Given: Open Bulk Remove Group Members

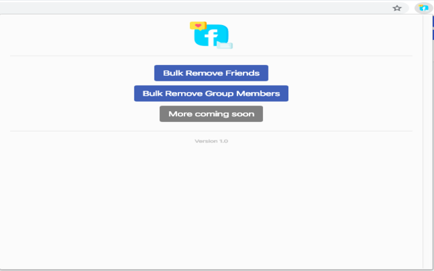Looking at the screenshot, I should click(211, 93).
